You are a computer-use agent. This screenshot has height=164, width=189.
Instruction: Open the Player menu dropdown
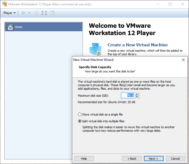coord(9,13)
